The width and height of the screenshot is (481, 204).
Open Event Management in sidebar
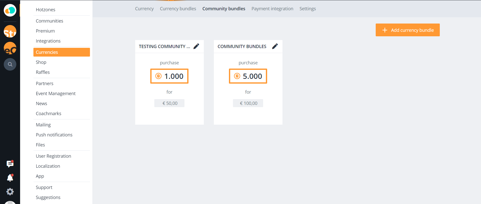tap(56, 94)
